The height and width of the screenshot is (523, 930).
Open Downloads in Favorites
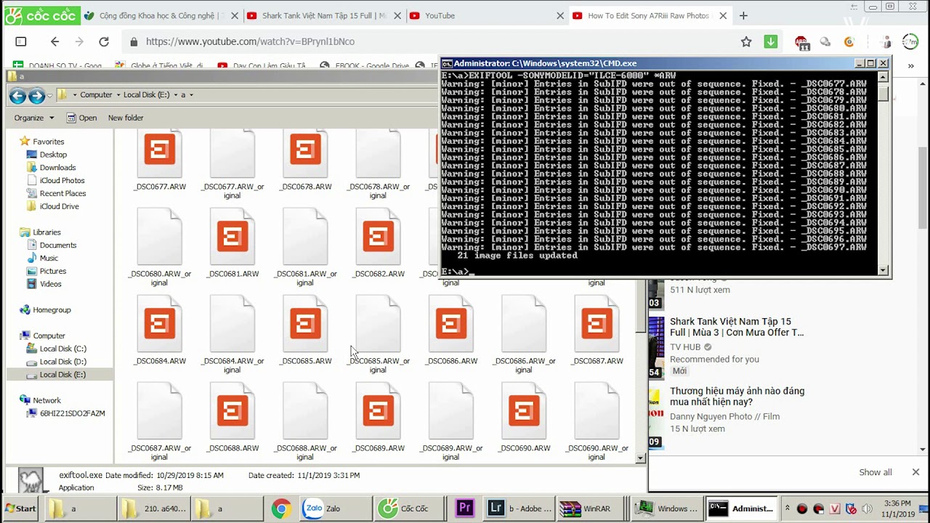(x=57, y=168)
